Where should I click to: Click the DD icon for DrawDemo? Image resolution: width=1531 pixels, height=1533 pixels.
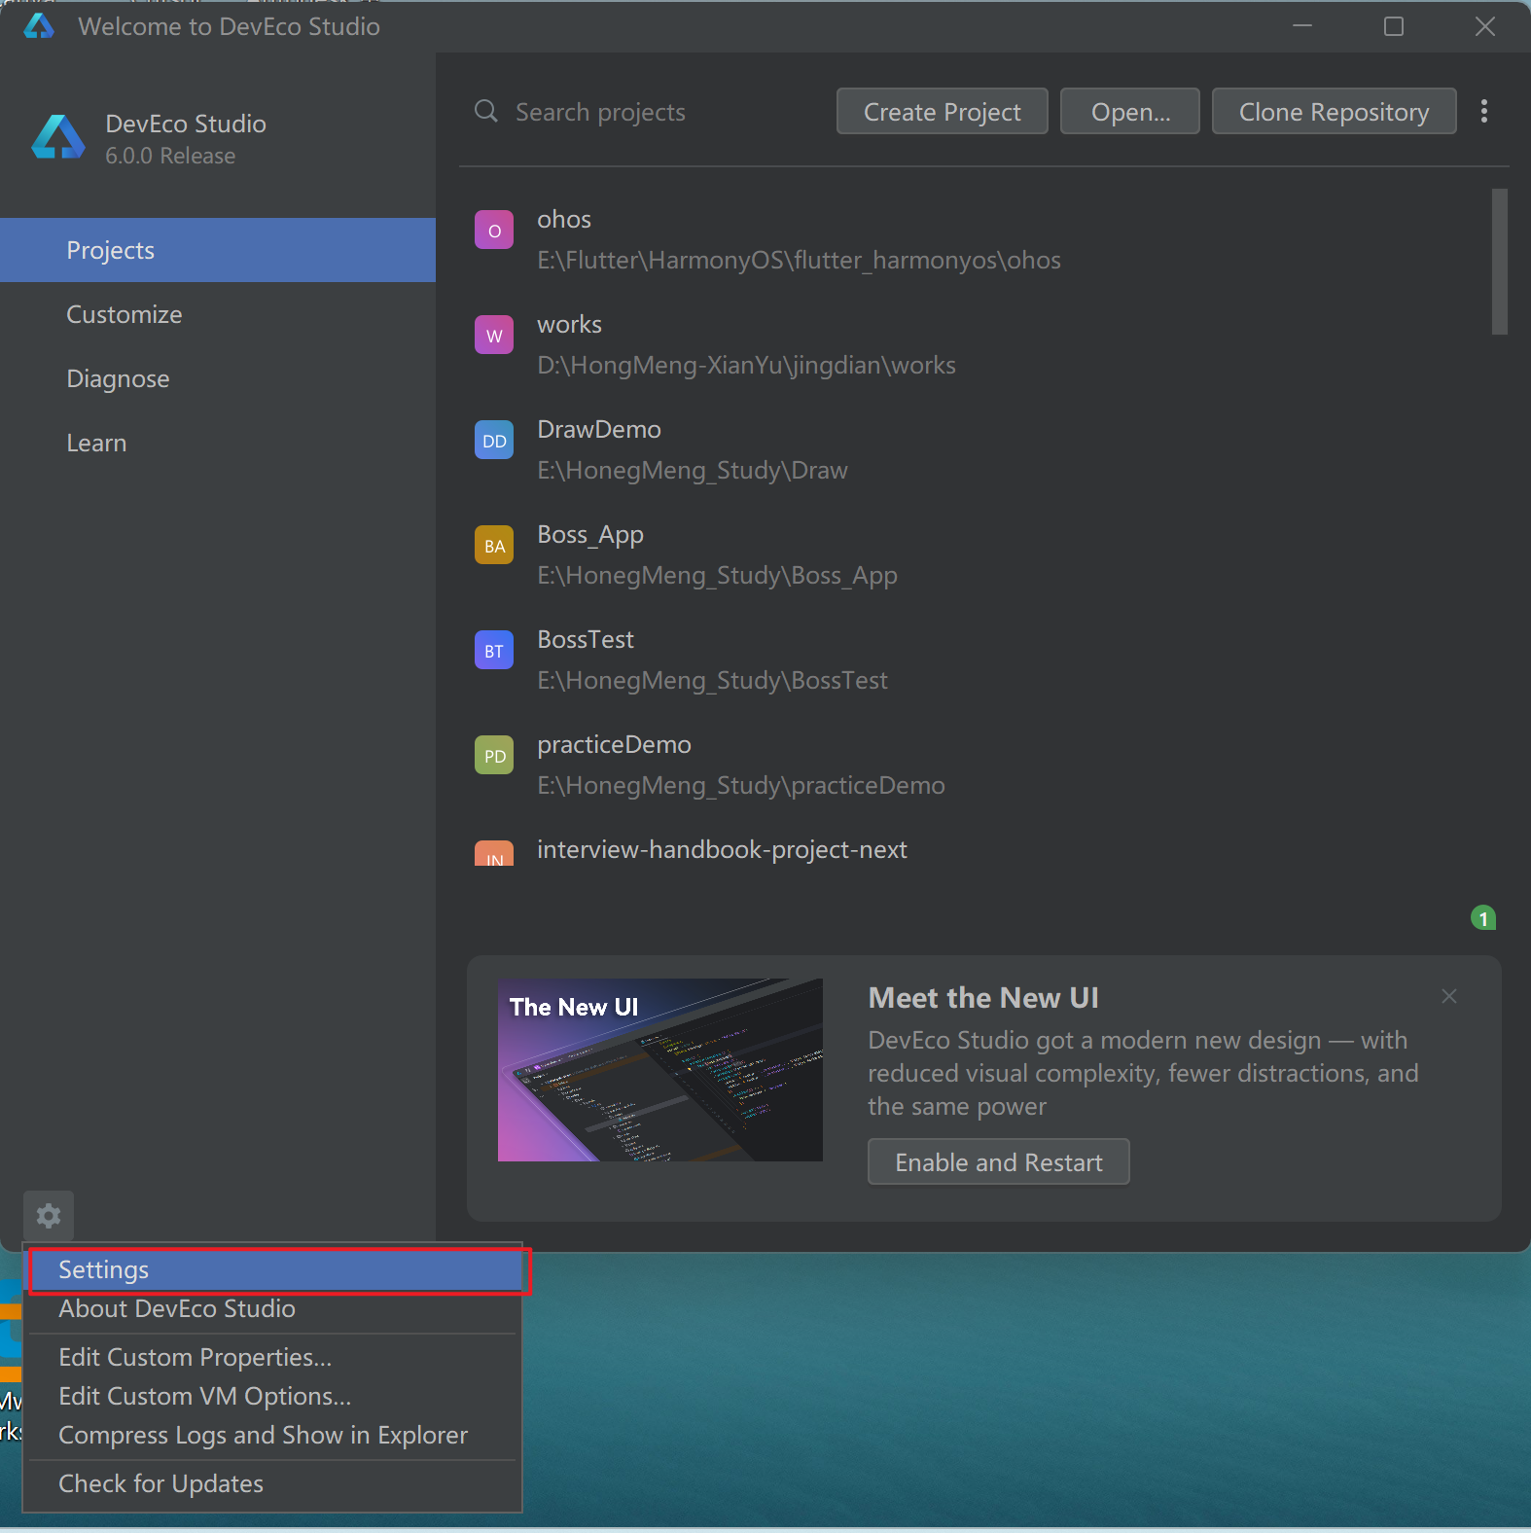pos(494,441)
